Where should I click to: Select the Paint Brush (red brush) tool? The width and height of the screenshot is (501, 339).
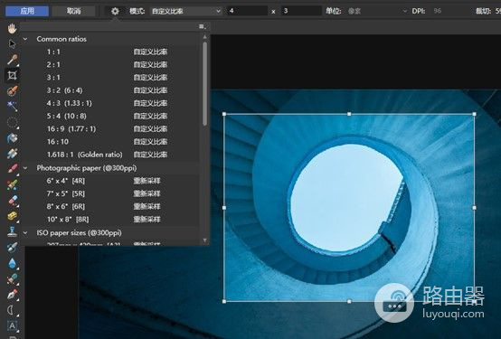(x=12, y=168)
